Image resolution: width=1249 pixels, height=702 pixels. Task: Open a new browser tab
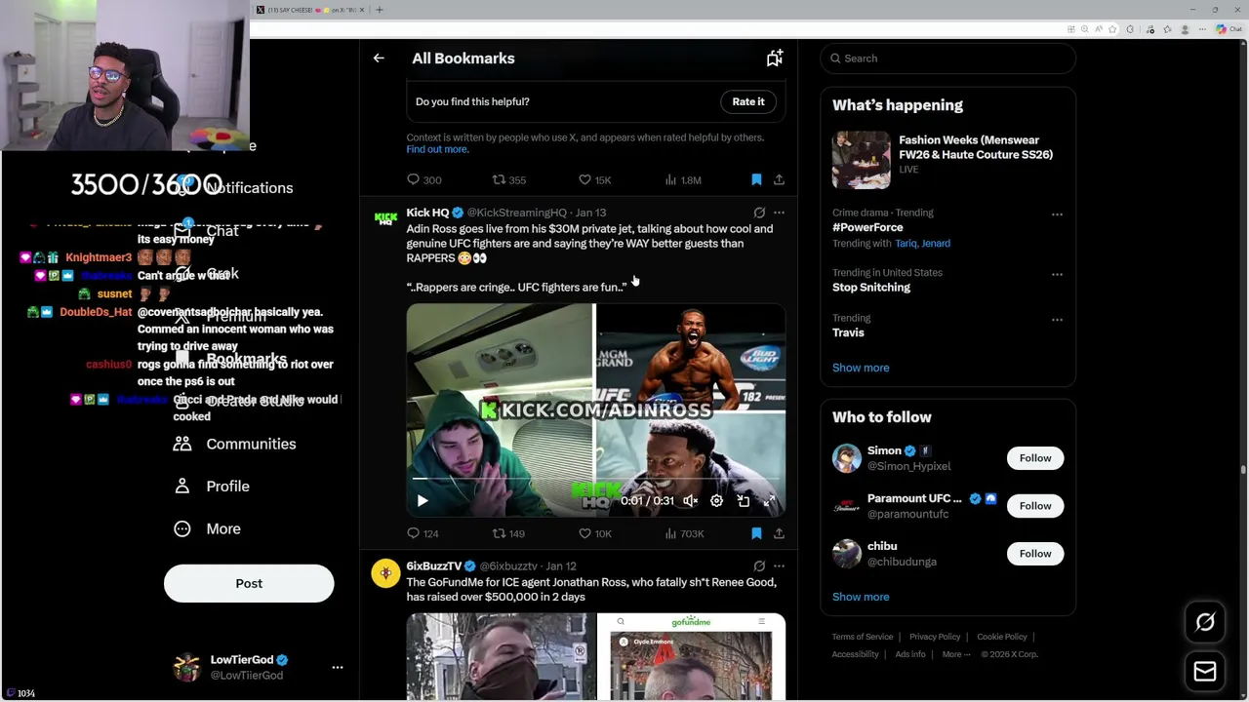click(x=380, y=10)
